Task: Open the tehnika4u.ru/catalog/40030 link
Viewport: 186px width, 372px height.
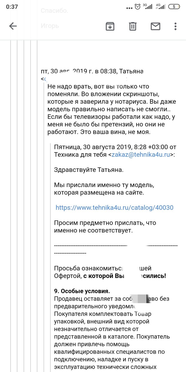Action: point(114,208)
